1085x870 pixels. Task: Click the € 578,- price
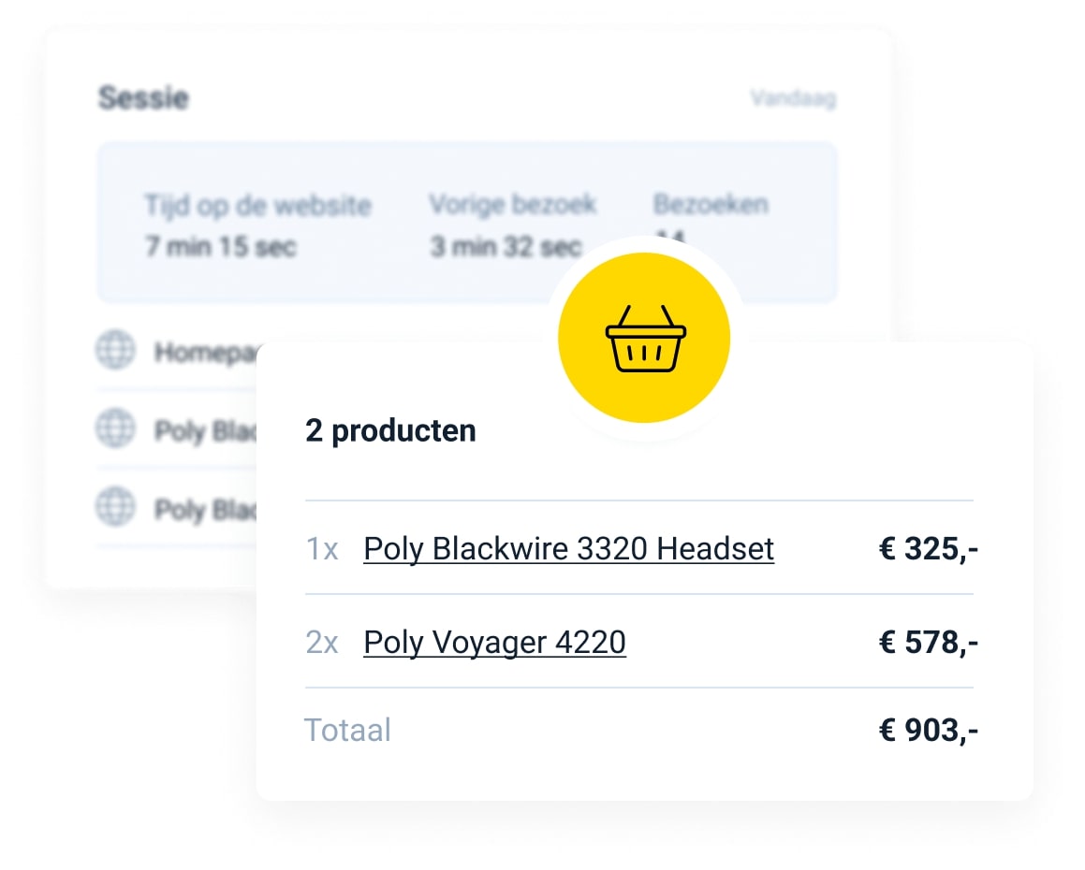pyautogui.click(x=929, y=643)
